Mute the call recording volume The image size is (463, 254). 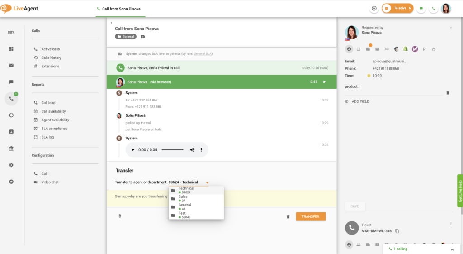(x=192, y=150)
